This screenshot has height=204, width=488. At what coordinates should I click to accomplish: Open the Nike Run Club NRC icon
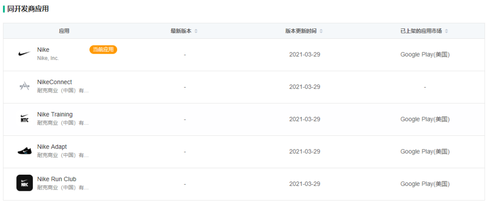click(24, 183)
